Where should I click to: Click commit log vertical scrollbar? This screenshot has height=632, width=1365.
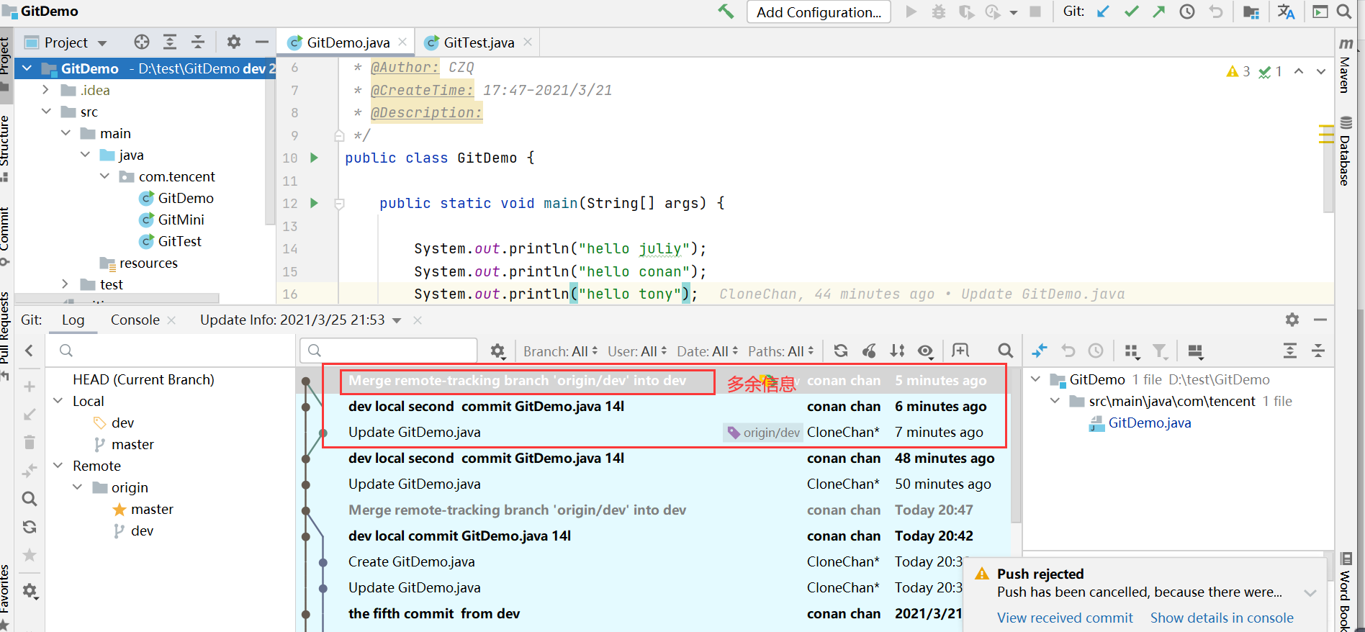[1016, 446]
